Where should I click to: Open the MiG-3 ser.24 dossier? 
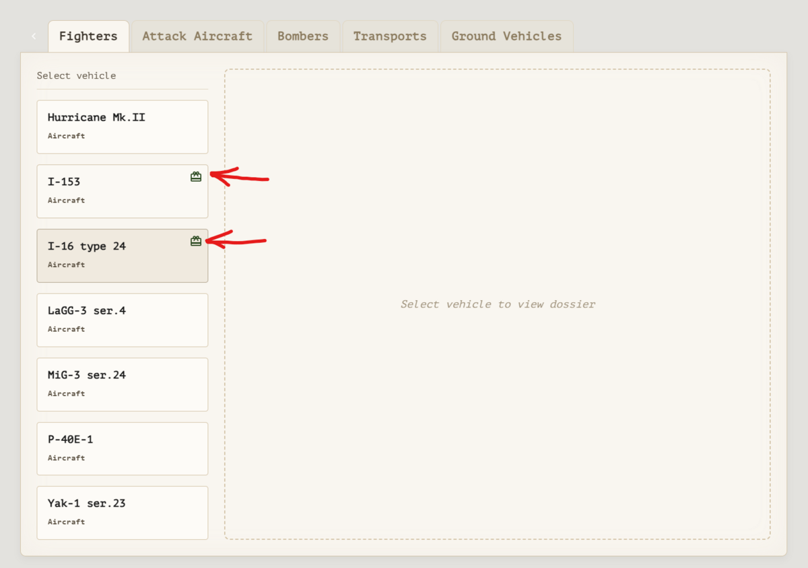coord(122,384)
